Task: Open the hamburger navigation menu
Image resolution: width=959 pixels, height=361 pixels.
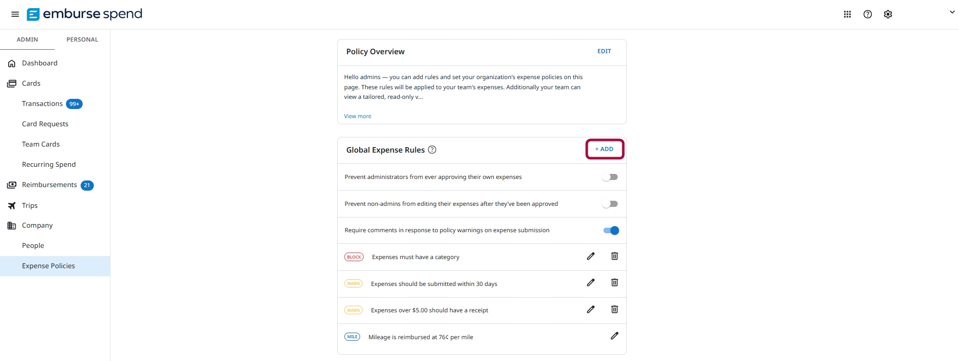Action: tap(15, 14)
